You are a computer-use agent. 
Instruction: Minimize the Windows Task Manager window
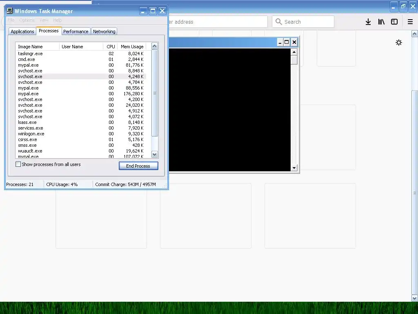click(x=143, y=11)
